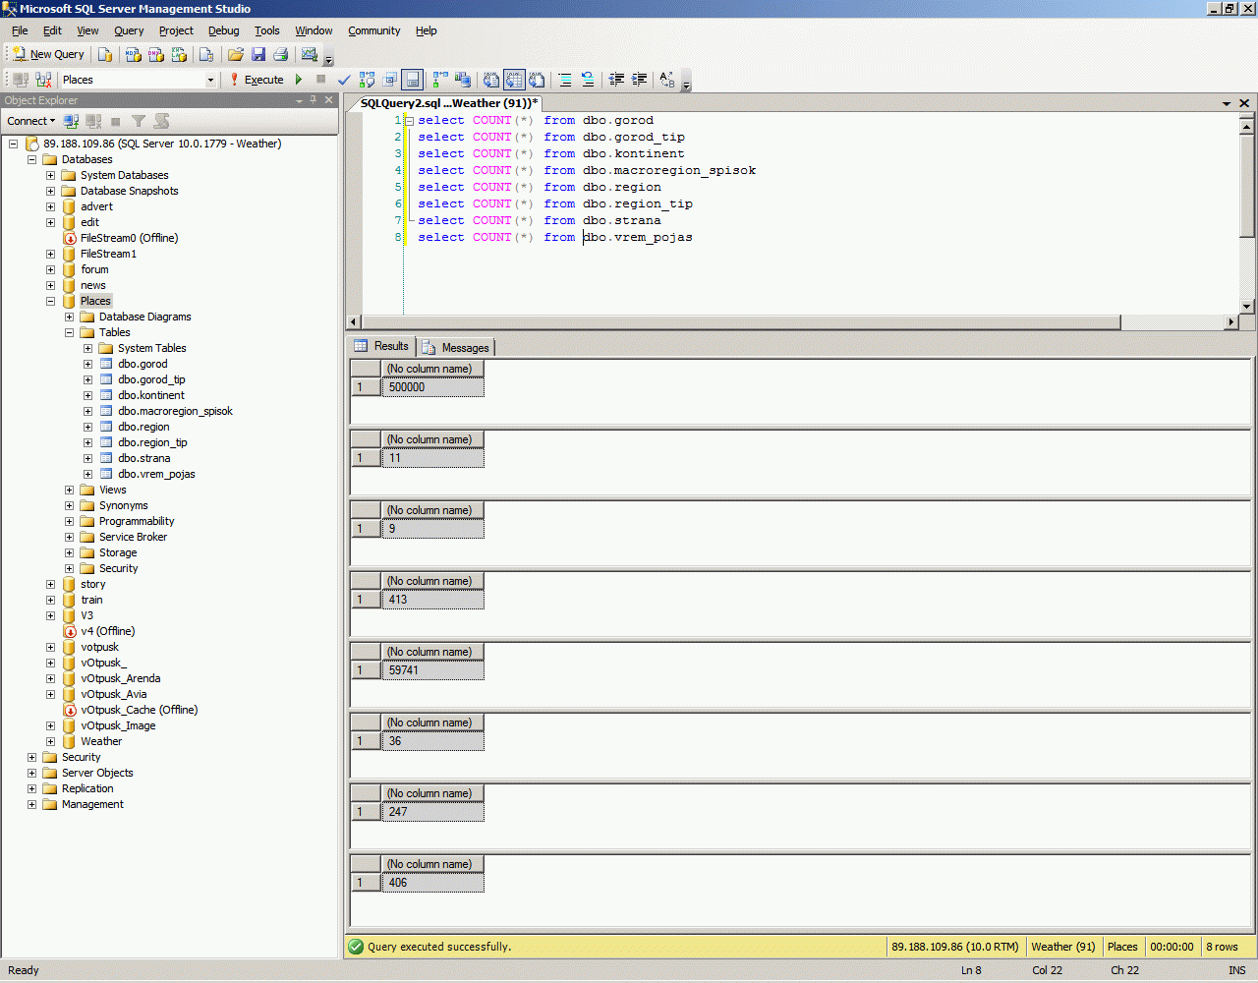The height and width of the screenshot is (983, 1258).
Task: Open Query Options dialog
Action: [x=390, y=80]
